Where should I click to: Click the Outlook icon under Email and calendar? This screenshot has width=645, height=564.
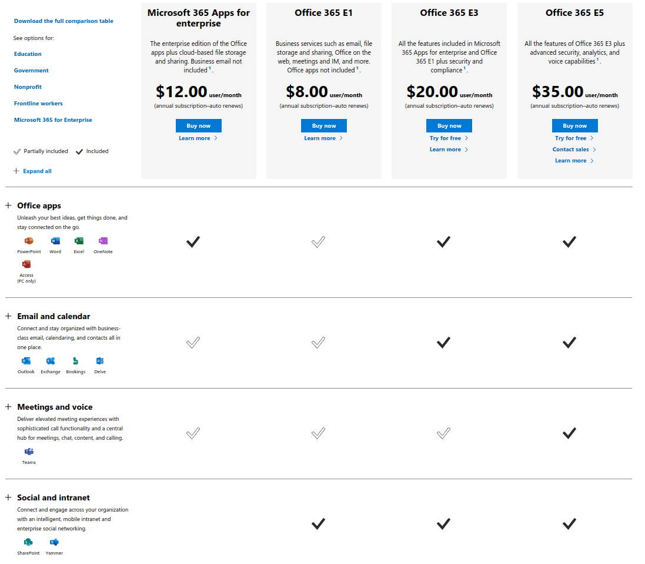coord(25,361)
